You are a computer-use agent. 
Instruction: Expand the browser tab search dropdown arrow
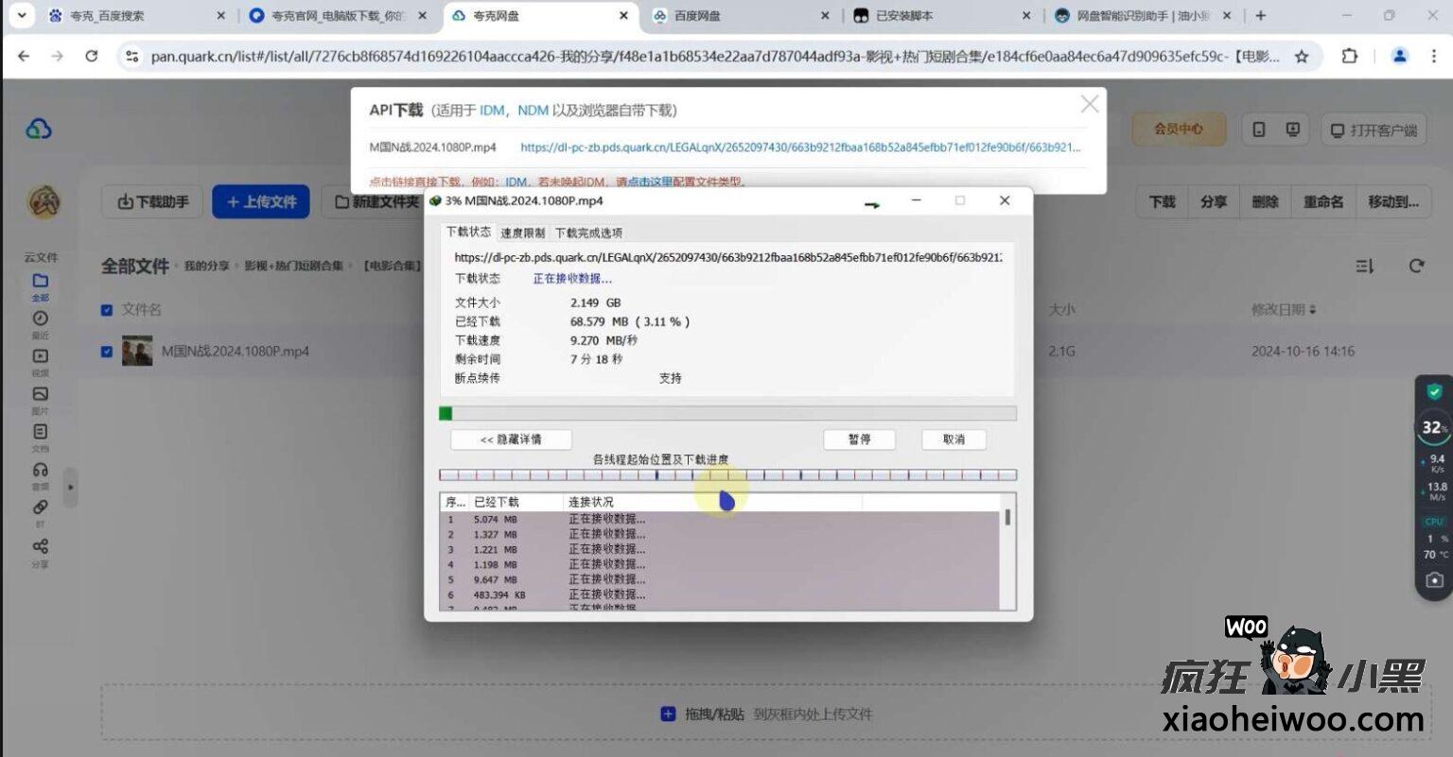pos(21,15)
